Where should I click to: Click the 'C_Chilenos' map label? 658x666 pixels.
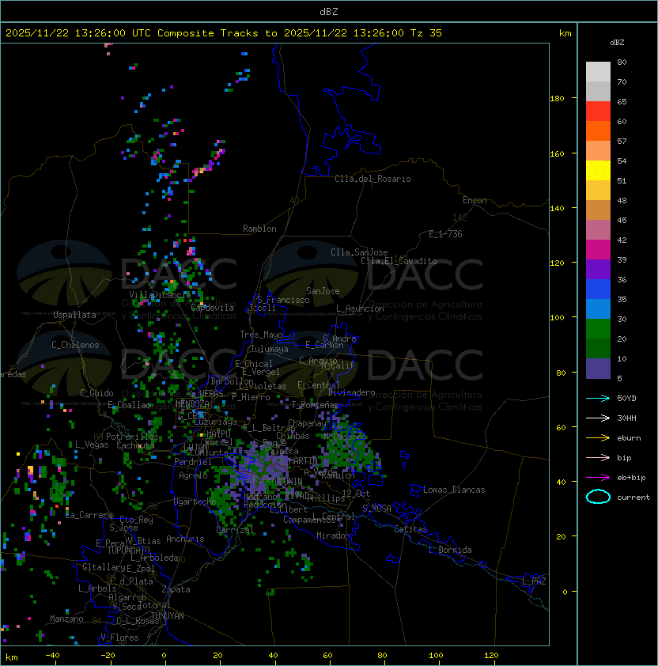(x=75, y=345)
